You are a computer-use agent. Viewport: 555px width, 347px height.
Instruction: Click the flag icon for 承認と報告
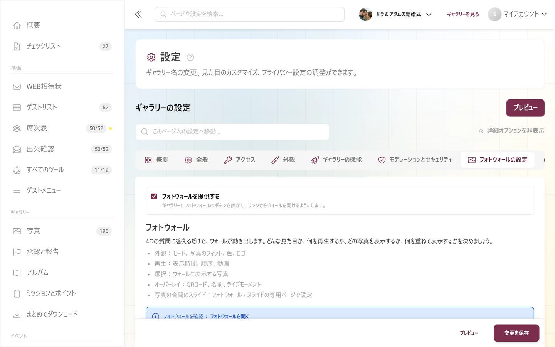click(17, 252)
